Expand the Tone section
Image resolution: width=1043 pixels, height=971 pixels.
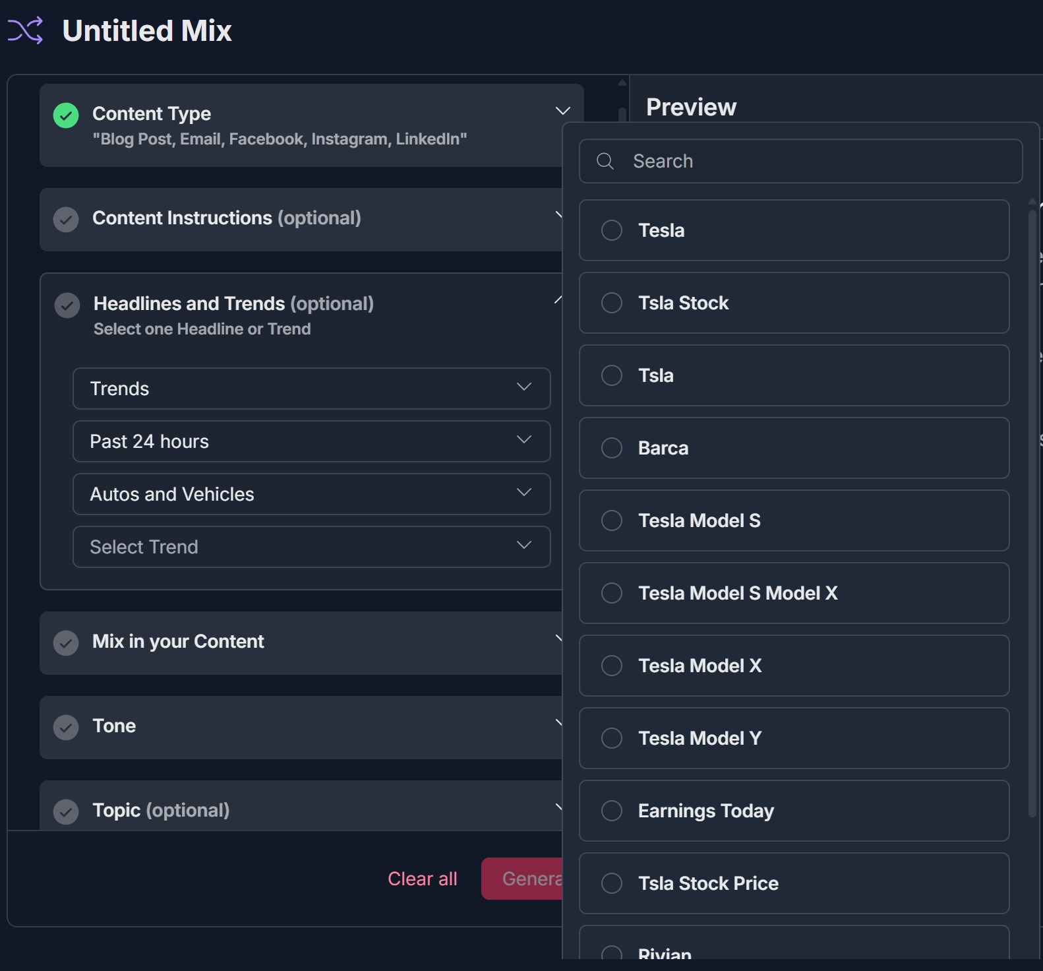[x=301, y=728]
